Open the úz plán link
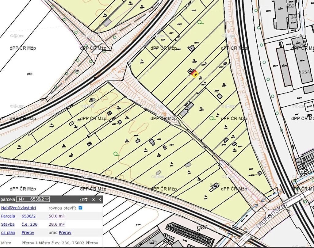This screenshot has height=248, width=314. (8, 233)
